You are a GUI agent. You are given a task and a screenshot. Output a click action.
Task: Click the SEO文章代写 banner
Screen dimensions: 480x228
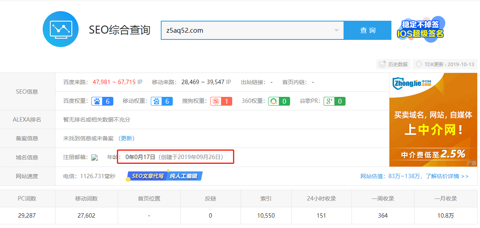[x=146, y=176]
